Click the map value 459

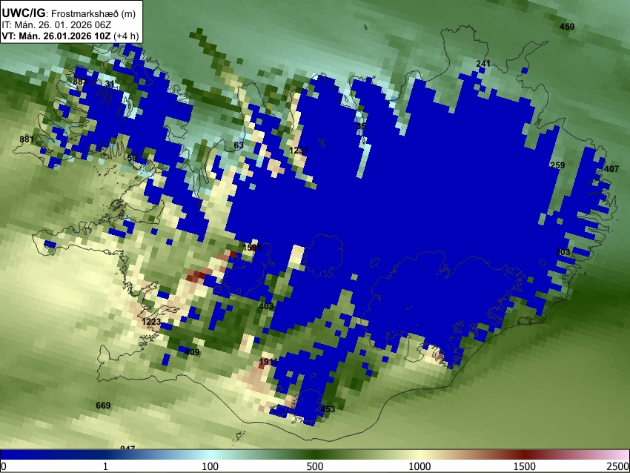567,27
